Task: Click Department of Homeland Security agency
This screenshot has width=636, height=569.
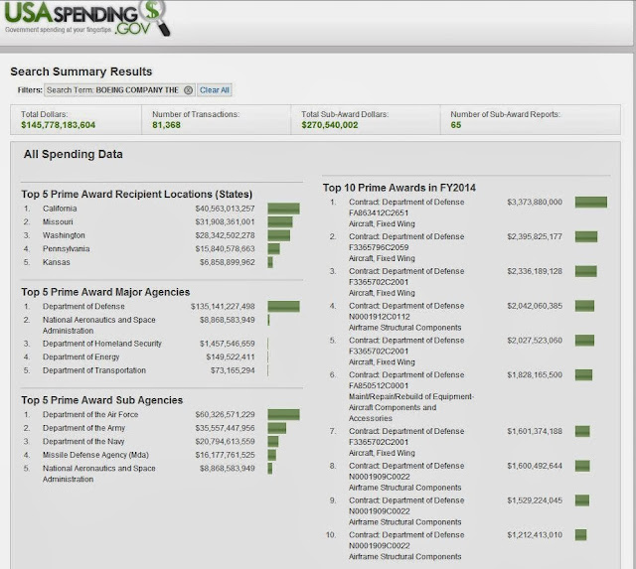Action: [x=102, y=344]
